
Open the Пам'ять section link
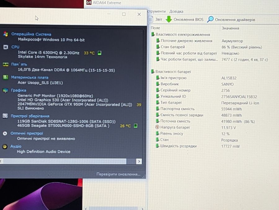(x=19, y=64)
